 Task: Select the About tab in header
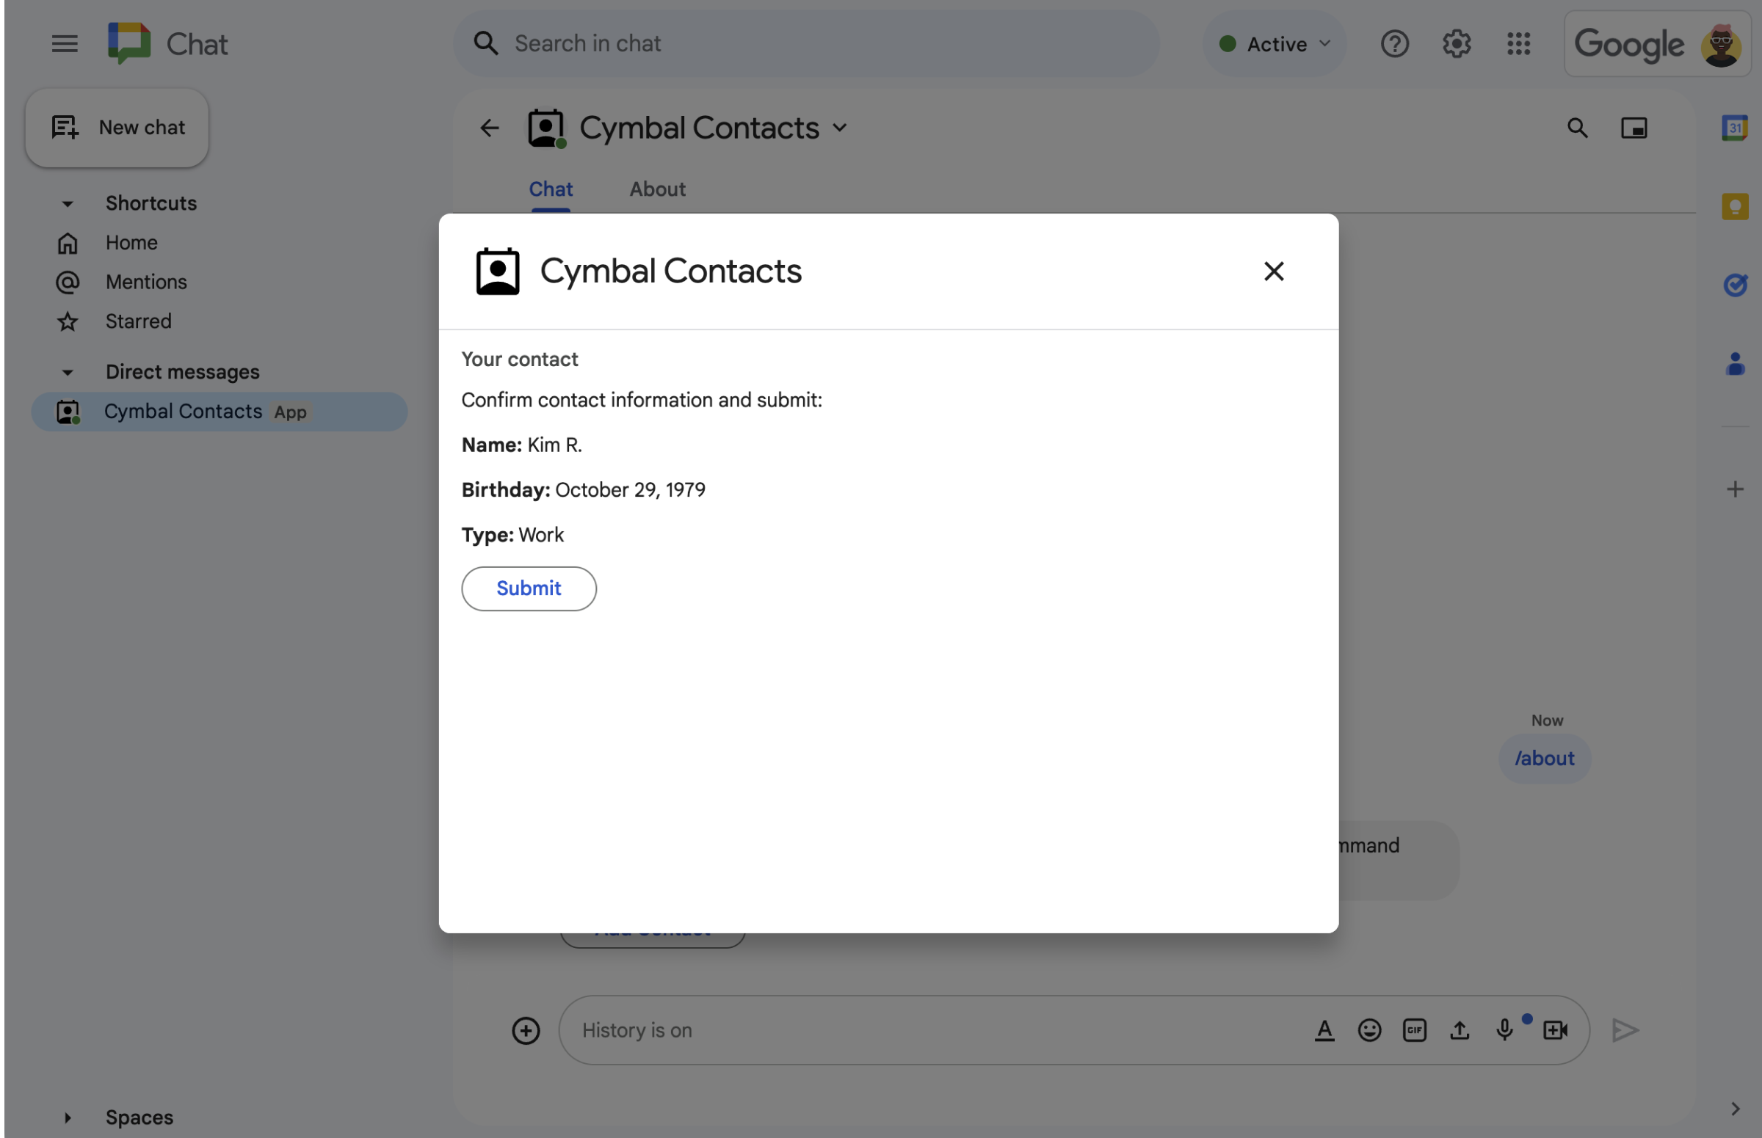pyautogui.click(x=658, y=190)
